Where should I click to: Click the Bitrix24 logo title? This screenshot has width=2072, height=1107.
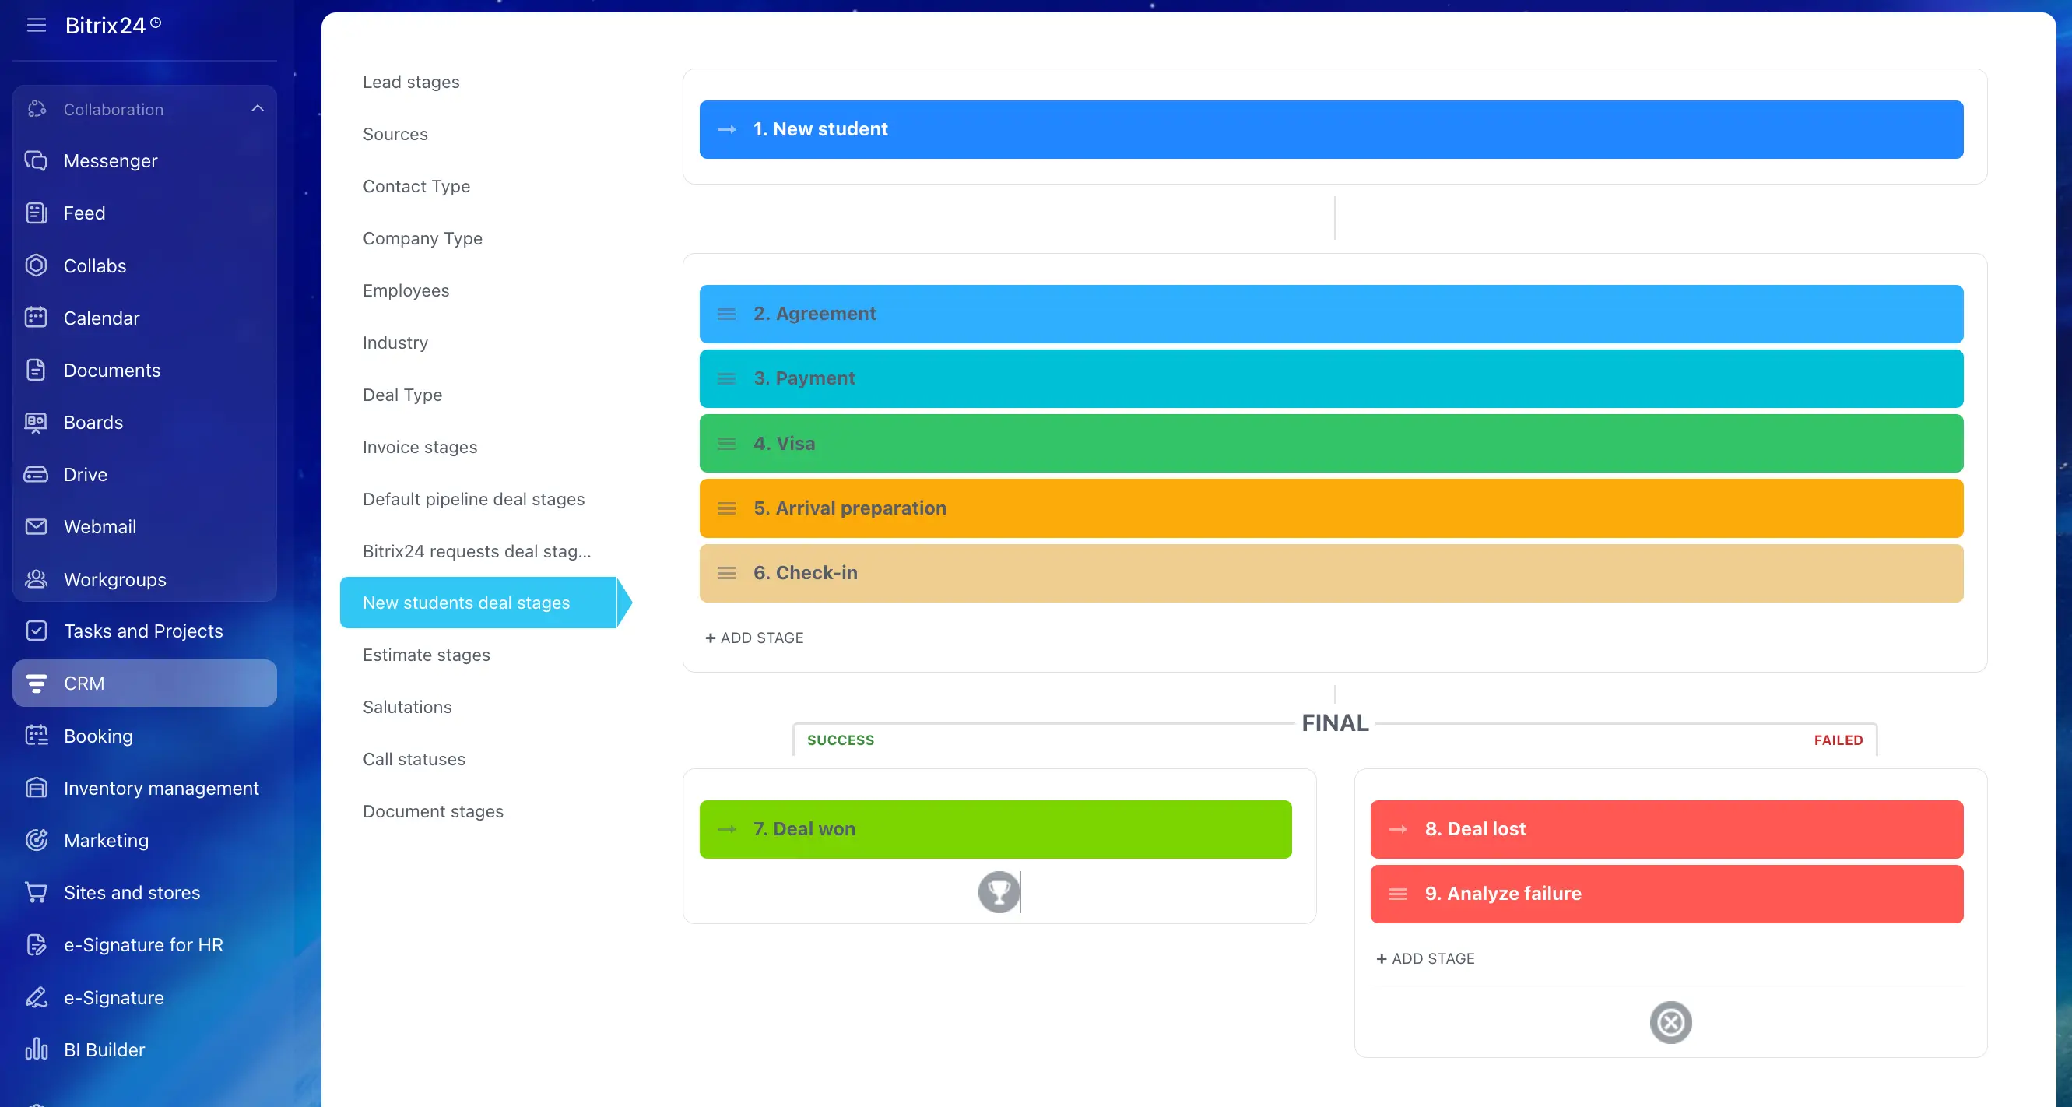click(x=105, y=26)
